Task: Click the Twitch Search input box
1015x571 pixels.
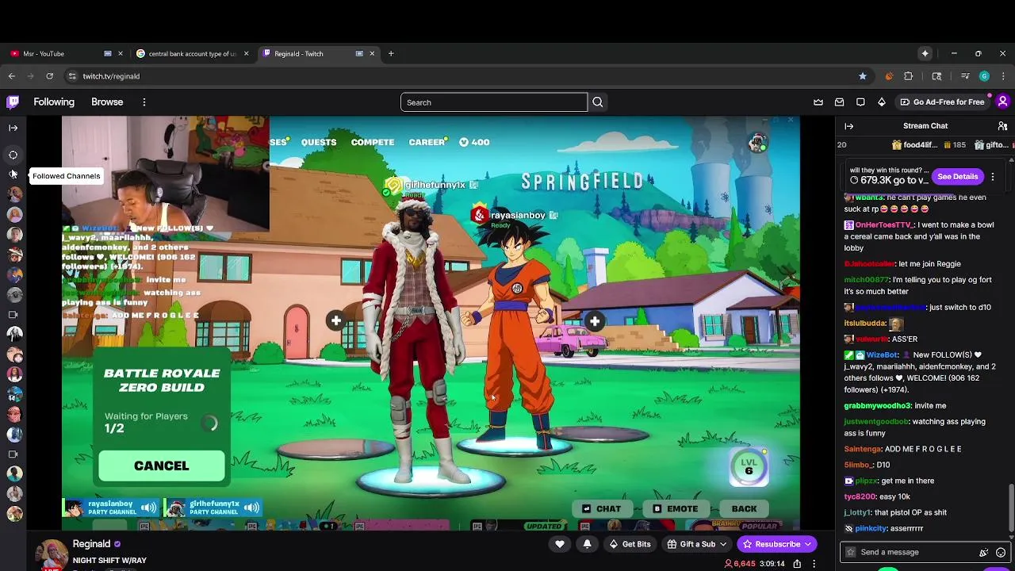Action: coord(494,102)
